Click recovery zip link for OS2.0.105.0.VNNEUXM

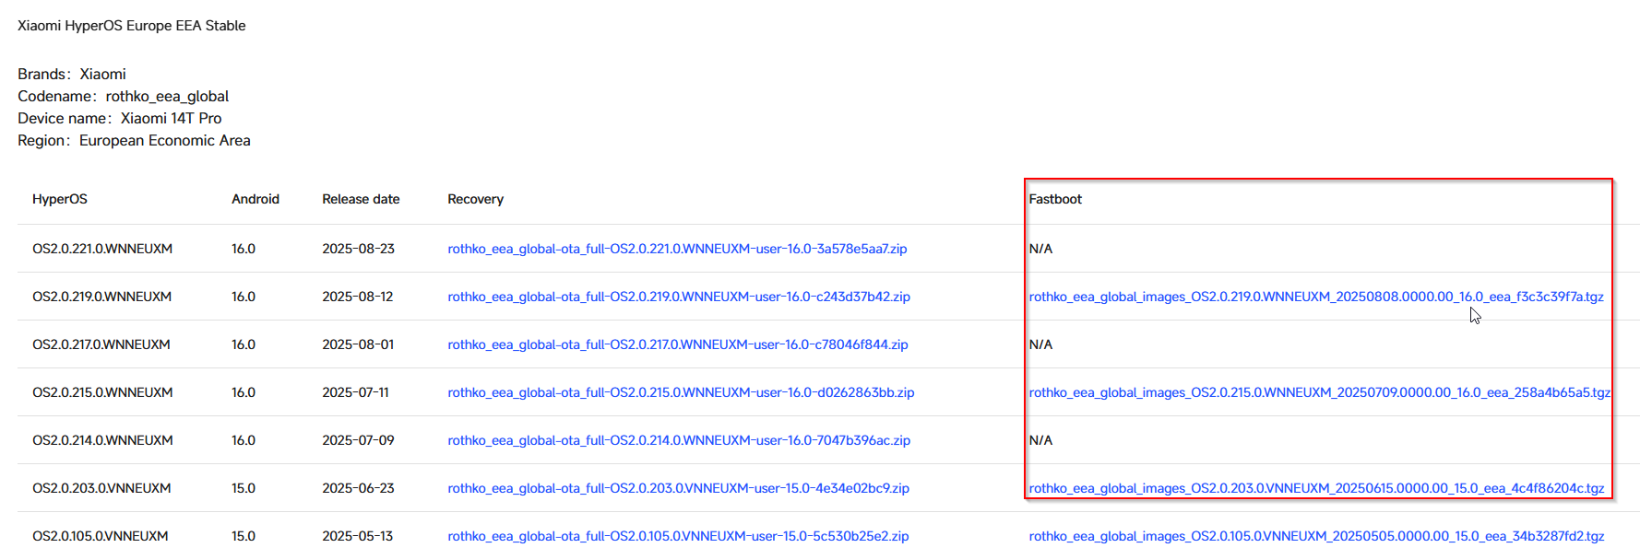pos(678,536)
